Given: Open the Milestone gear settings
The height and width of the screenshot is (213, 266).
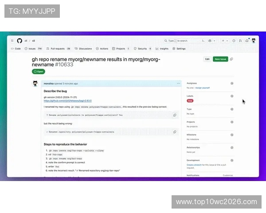Looking at the screenshot, I should click(232, 135).
